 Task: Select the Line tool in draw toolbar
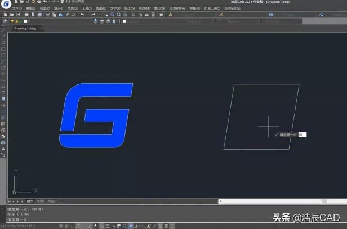point(3,30)
